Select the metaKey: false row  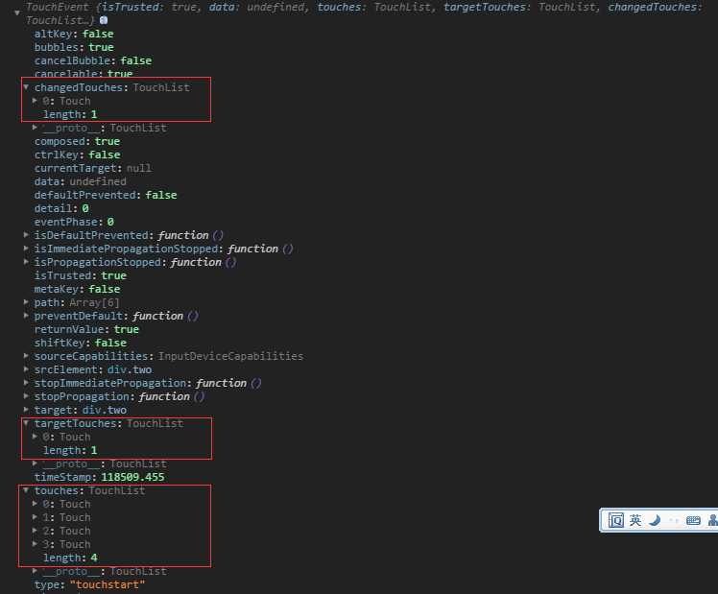tap(77, 289)
